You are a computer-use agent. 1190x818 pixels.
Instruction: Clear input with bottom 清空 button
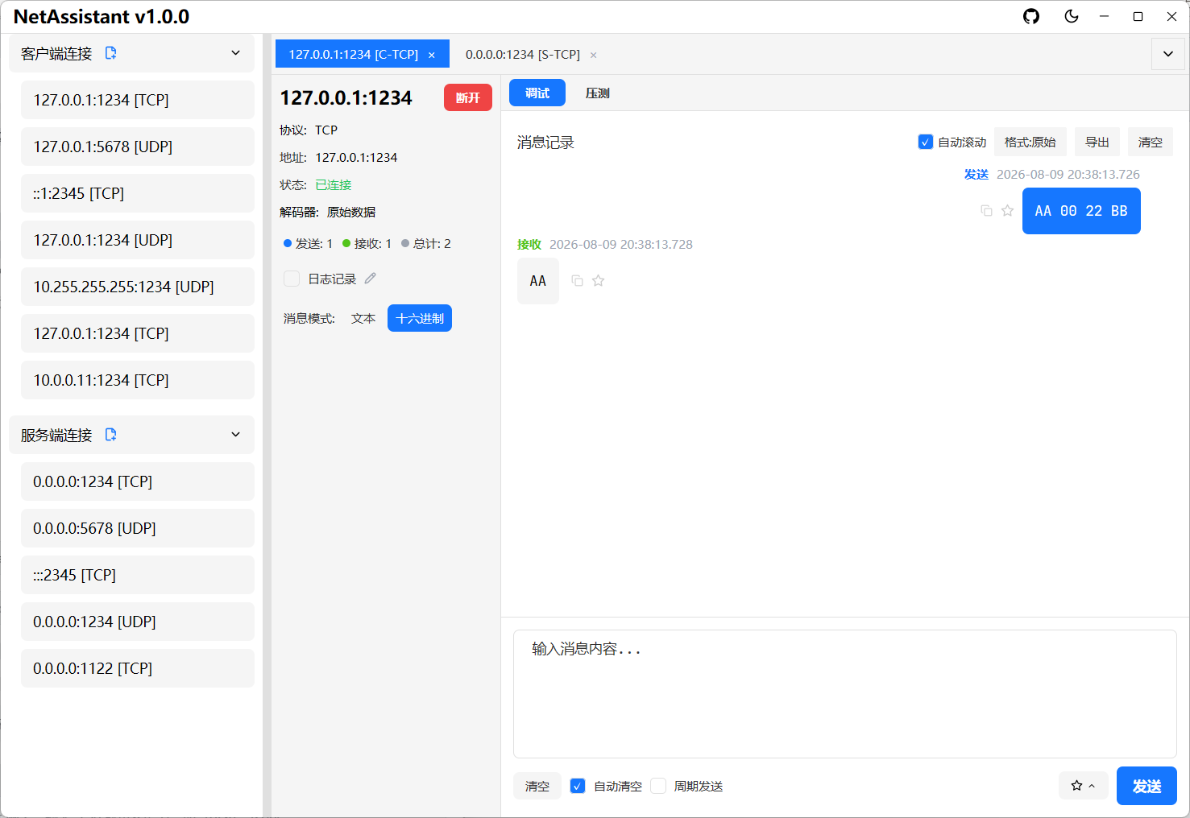pyautogui.click(x=537, y=786)
